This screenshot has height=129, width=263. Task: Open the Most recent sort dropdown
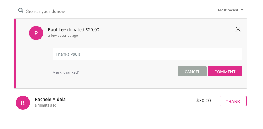pyautogui.click(x=231, y=10)
